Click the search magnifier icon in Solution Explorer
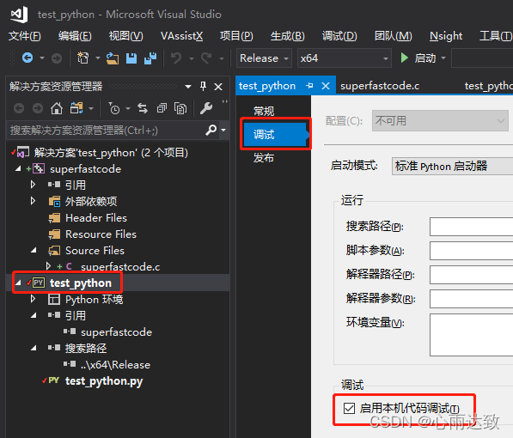This screenshot has height=438, width=513. pos(211,131)
